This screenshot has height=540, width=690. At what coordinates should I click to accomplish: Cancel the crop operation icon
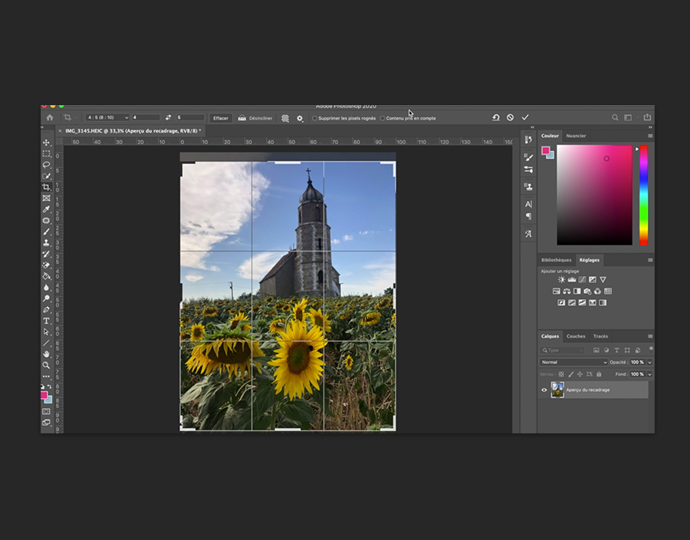click(510, 117)
